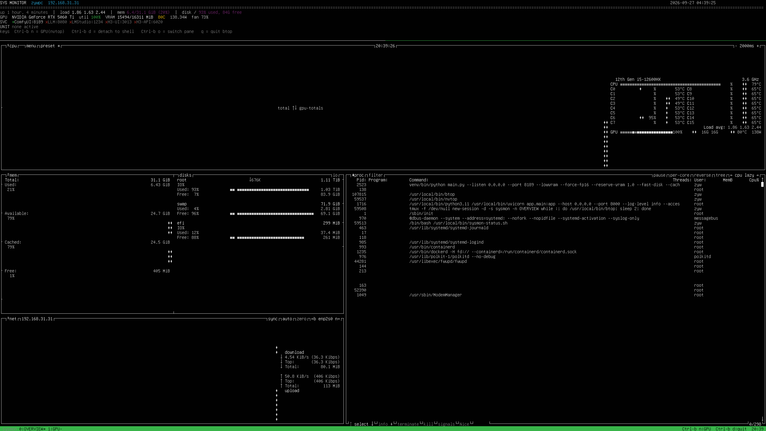Click the root disk used meter bar
Viewport: 766px width, 431px height.
[269, 190]
